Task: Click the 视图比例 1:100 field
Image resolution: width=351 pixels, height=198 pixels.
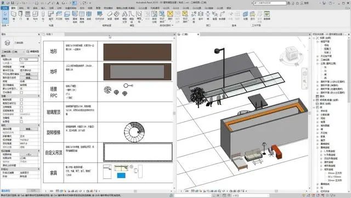Action: [x=29, y=59]
